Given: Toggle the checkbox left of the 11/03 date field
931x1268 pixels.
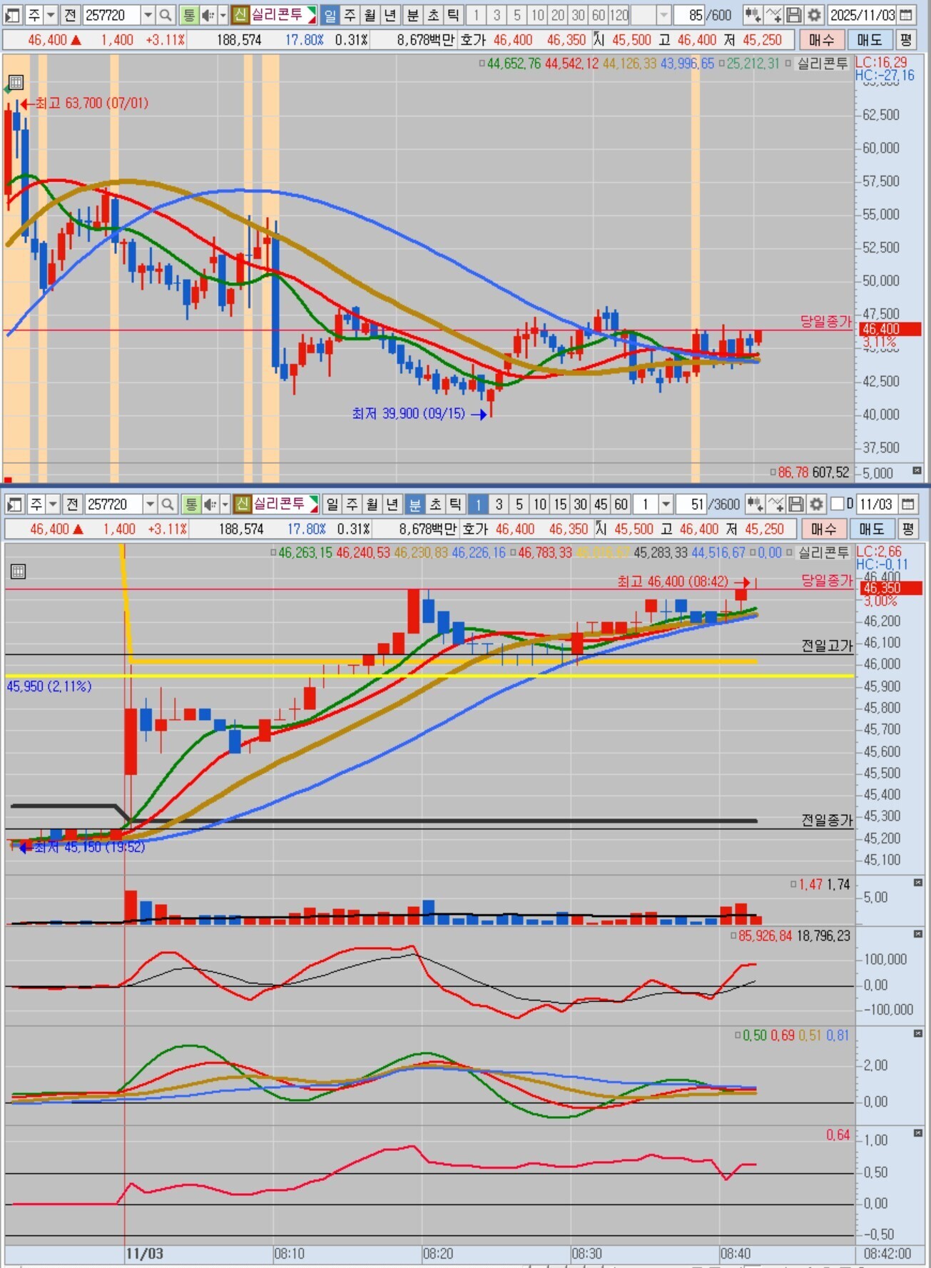Looking at the screenshot, I should click(838, 504).
